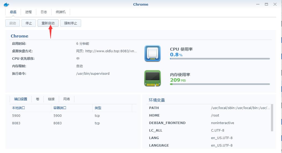Show the 链接 tab

click(x=51, y=99)
